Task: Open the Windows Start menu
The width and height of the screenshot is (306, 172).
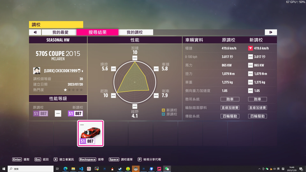Action: pos(4,169)
